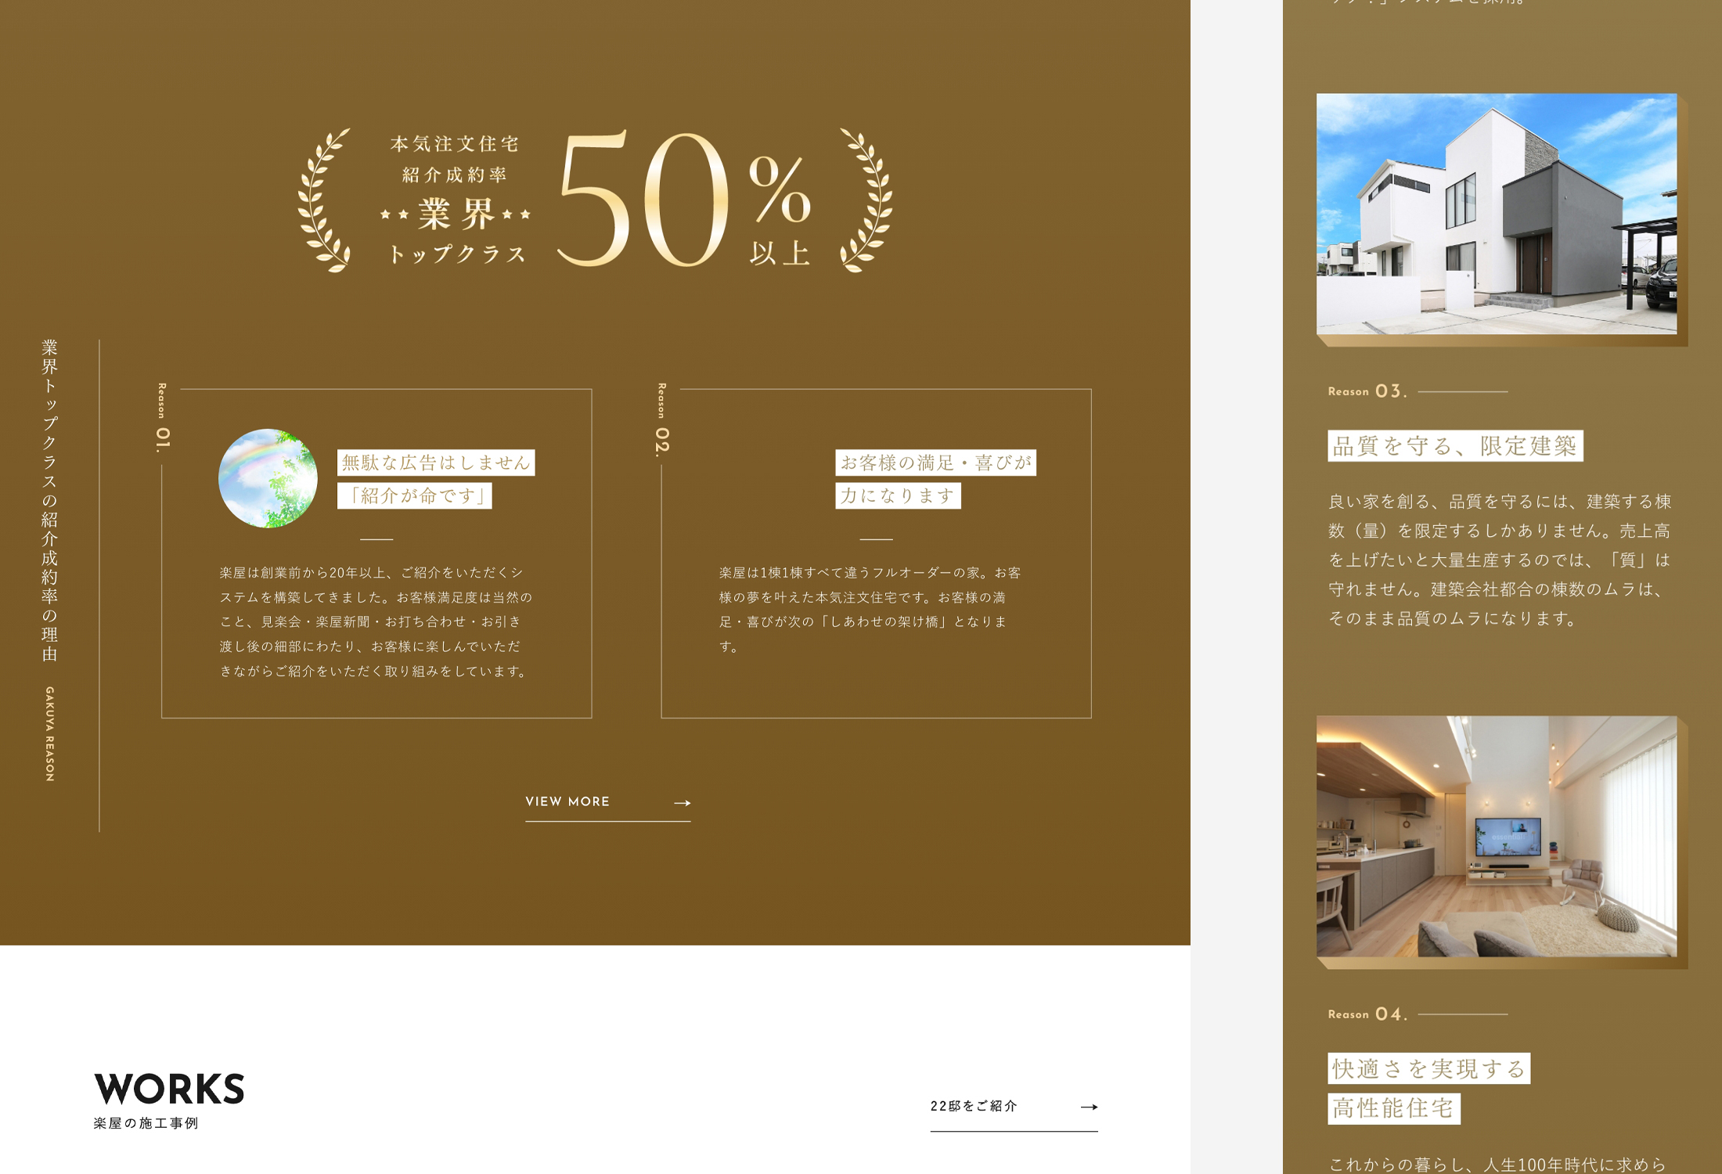The width and height of the screenshot is (1722, 1174).
Task: Click the left laurel wreath icon
Action: (323, 201)
